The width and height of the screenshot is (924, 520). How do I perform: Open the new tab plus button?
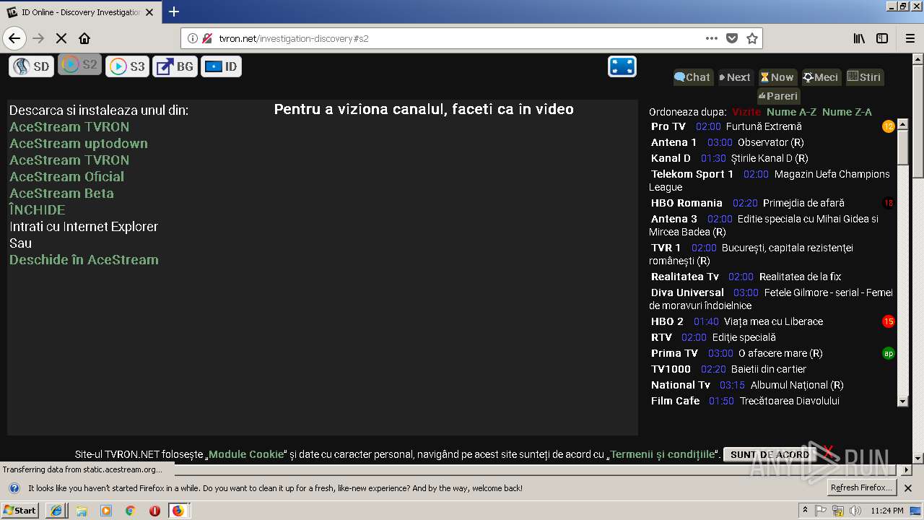click(174, 12)
